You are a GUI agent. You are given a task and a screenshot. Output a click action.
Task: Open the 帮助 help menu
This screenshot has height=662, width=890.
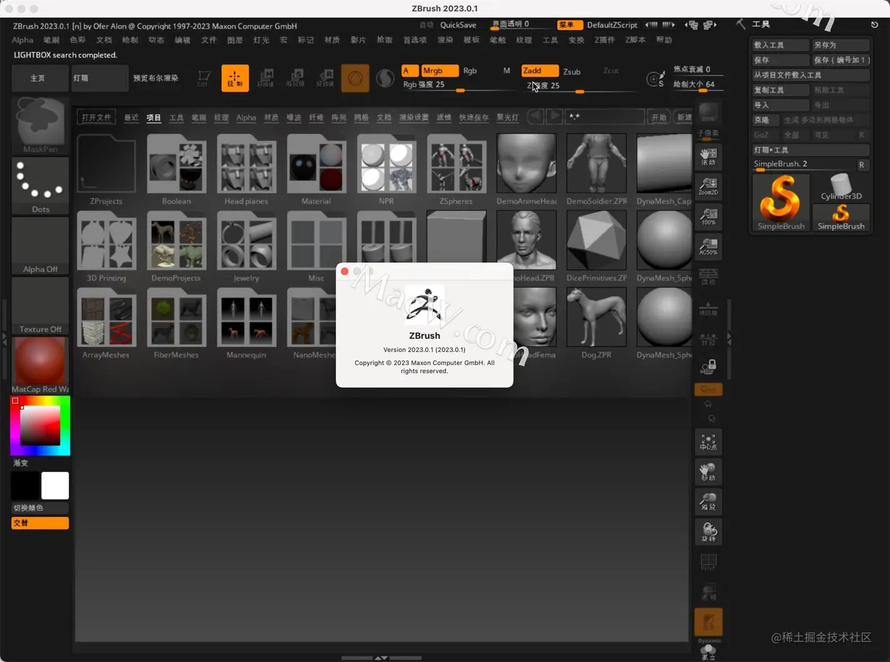tap(664, 40)
